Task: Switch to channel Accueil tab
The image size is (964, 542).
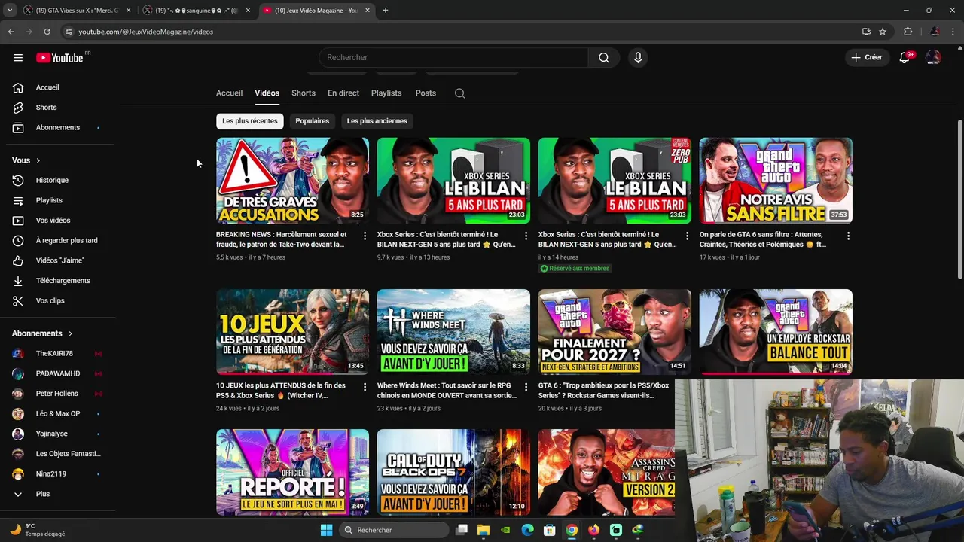Action: [x=229, y=93]
